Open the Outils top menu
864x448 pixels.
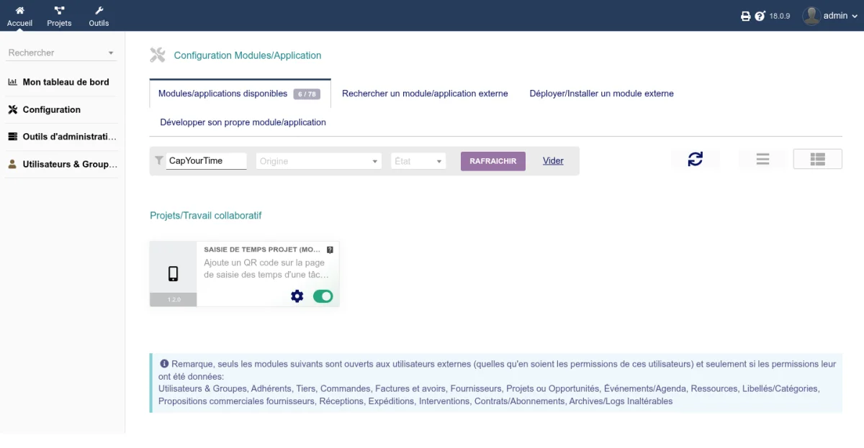(99, 16)
